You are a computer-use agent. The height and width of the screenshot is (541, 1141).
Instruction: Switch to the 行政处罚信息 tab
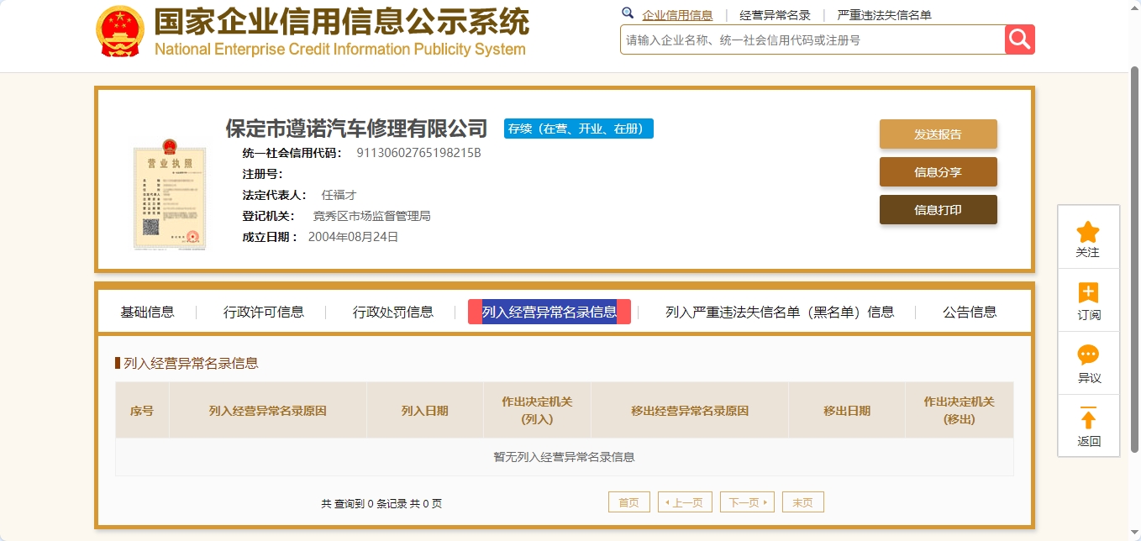click(x=393, y=313)
